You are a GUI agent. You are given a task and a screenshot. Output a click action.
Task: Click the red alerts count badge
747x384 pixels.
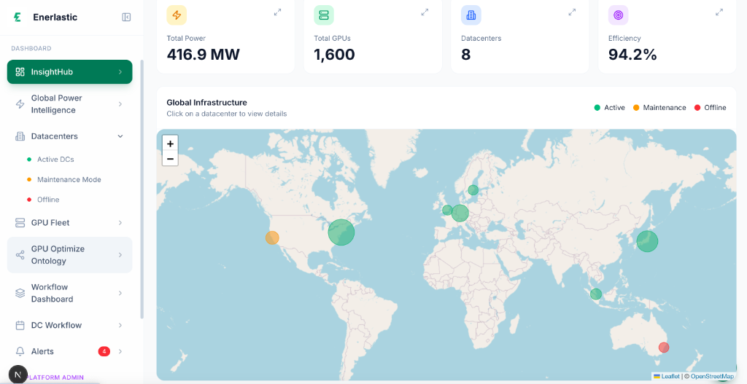coord(104,352)
